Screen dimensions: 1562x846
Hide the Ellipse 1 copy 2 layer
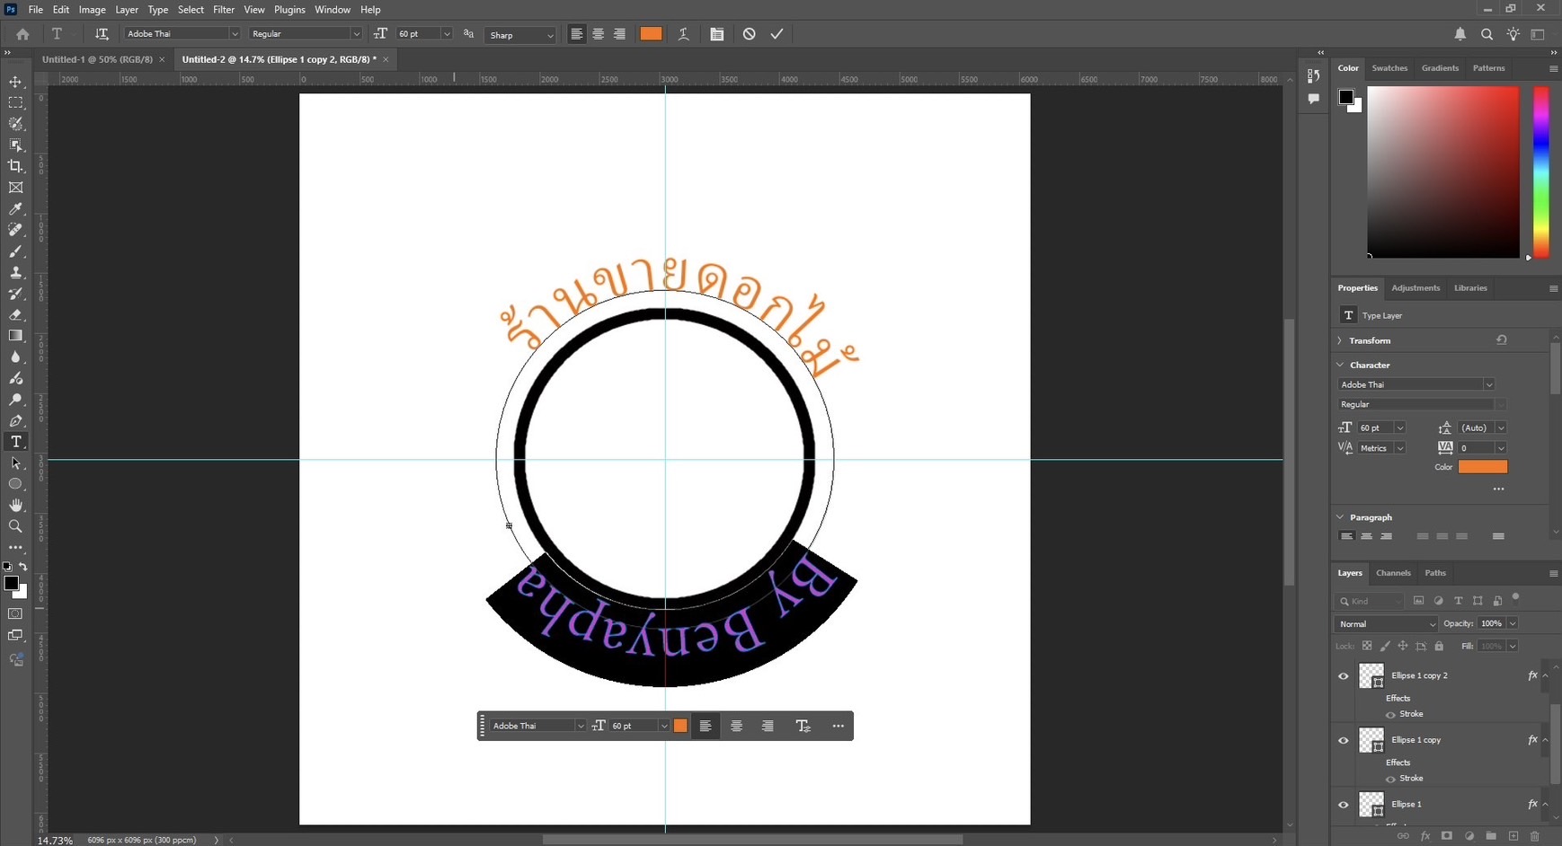point(1344,676)
